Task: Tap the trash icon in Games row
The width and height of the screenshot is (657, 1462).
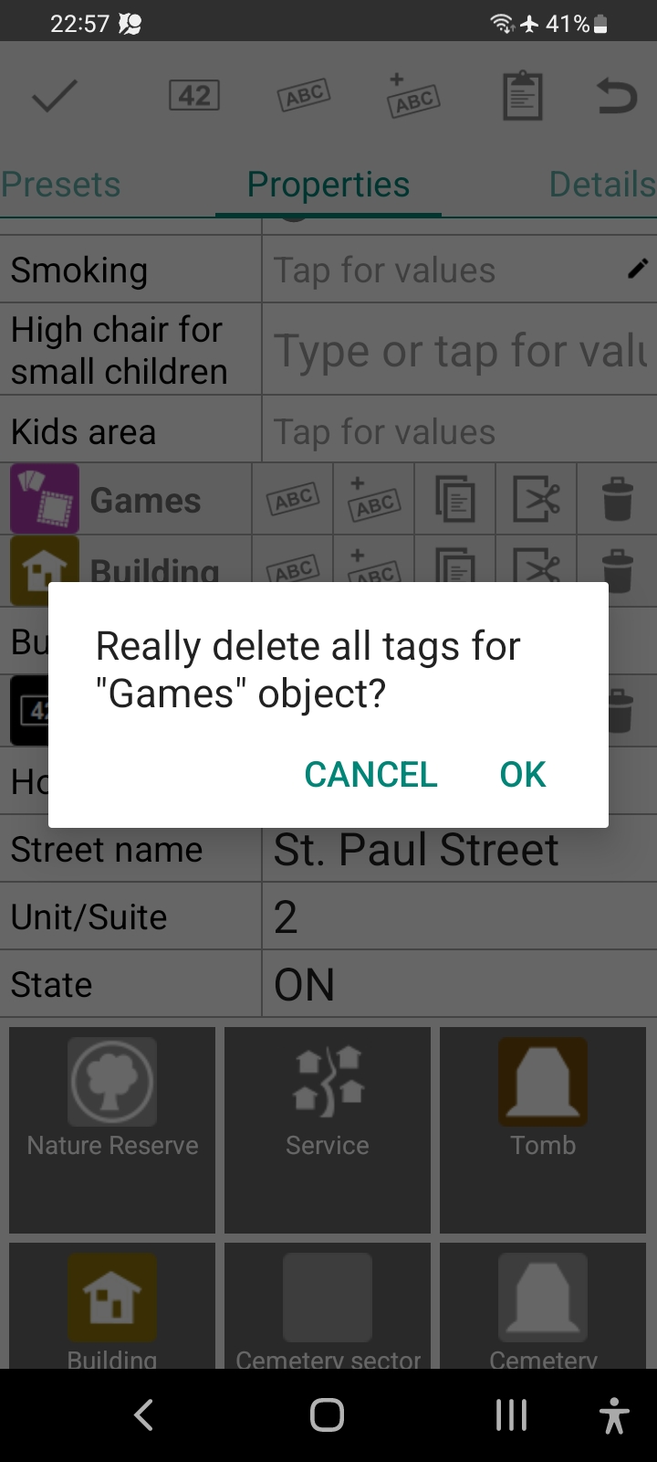Action: click(x=618, y=499)
